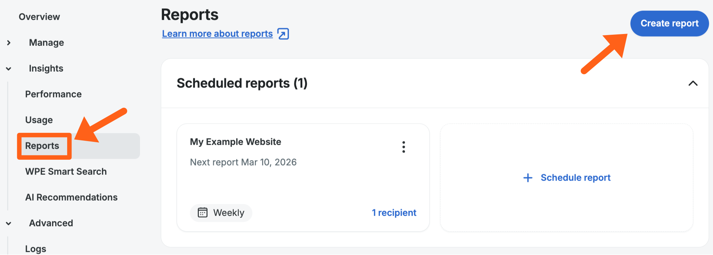Click the plus icon to schedule a report
Screen dimensions: 713x255
pyautogui.click(x=528, y=178)
